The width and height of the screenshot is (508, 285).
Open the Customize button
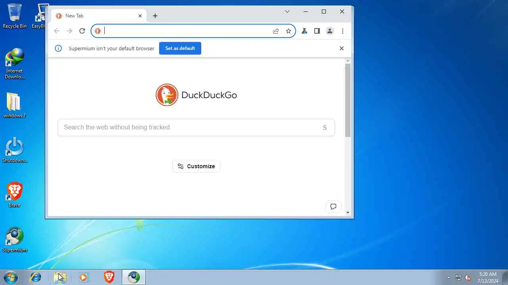(196, 166)
